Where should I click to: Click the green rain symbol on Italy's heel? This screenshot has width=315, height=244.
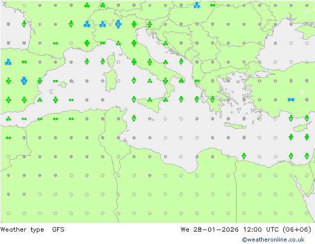pos(181,81)
